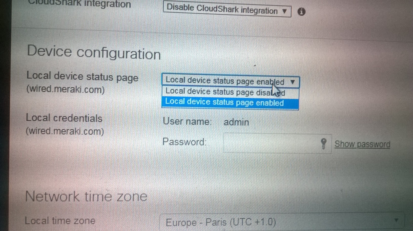This screenshot has width=413, height=231.
Task: Click the dropdown arrow on the status page selector
Action: click(x=293, y=82)
